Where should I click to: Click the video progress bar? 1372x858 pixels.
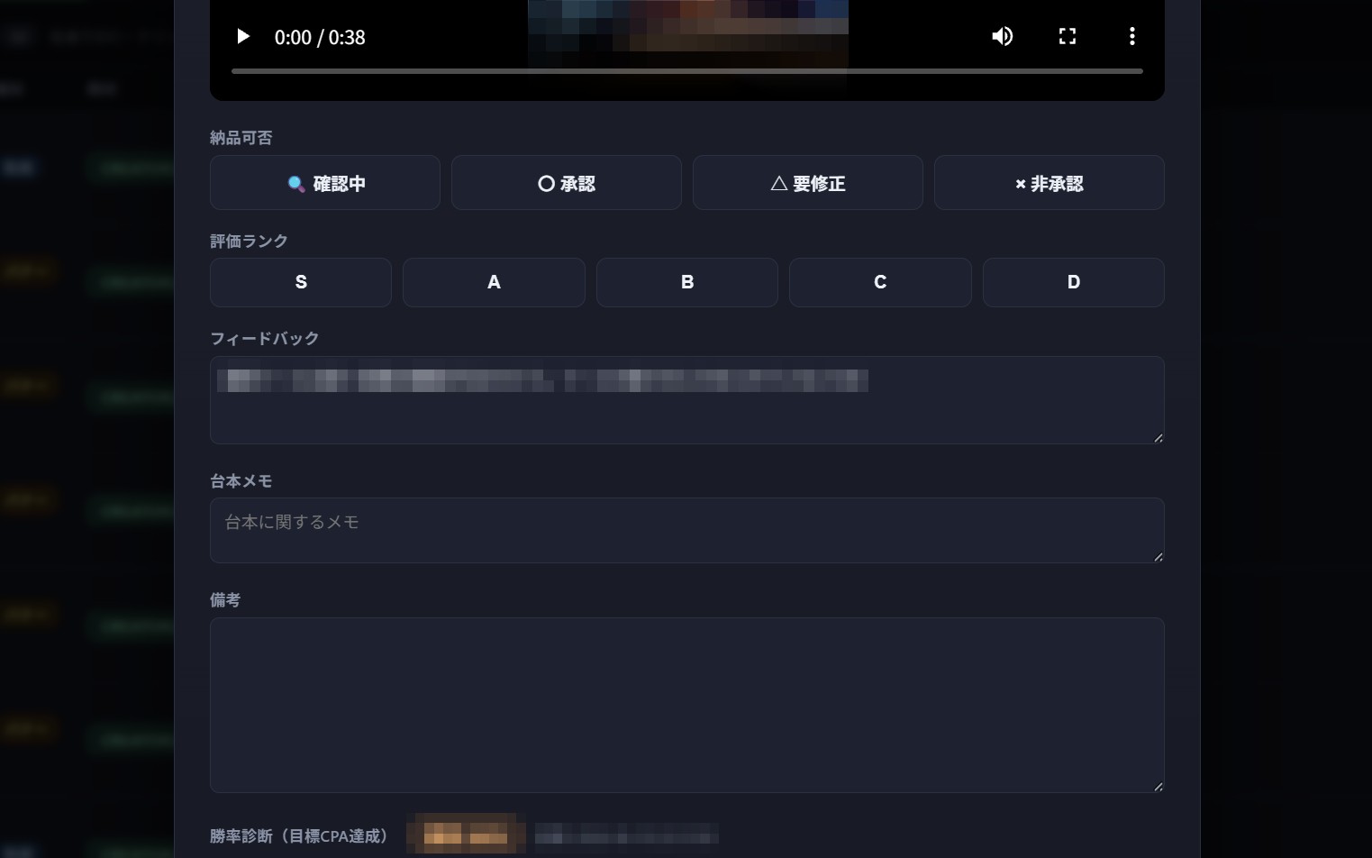point(687,71)
